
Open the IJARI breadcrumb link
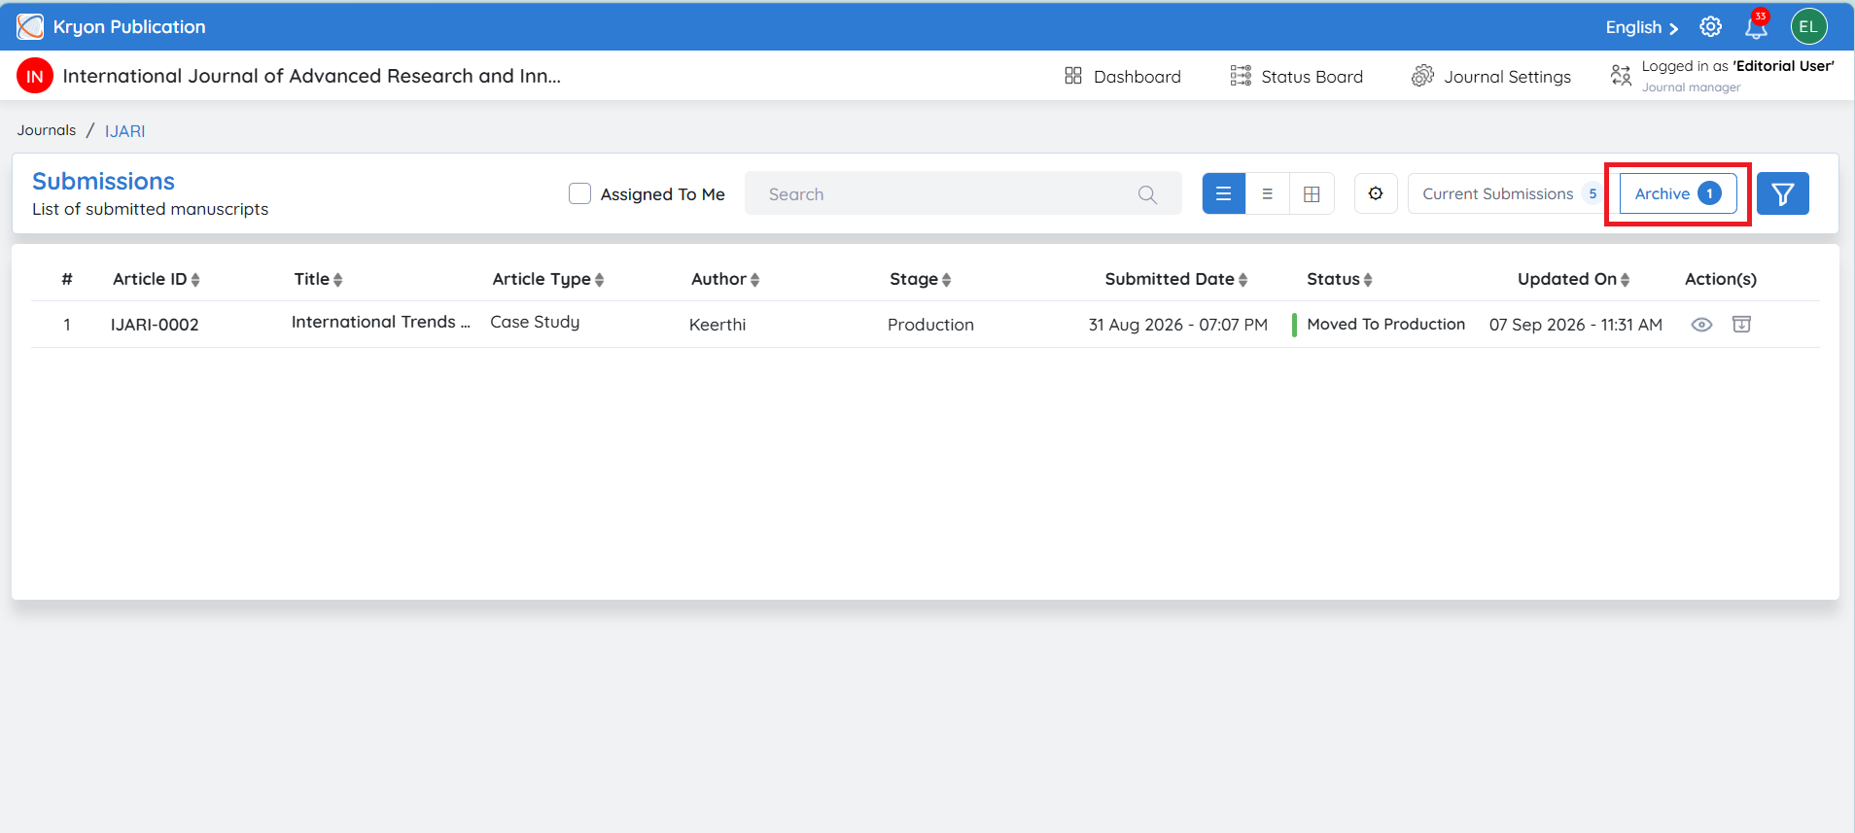coord(125,131)
